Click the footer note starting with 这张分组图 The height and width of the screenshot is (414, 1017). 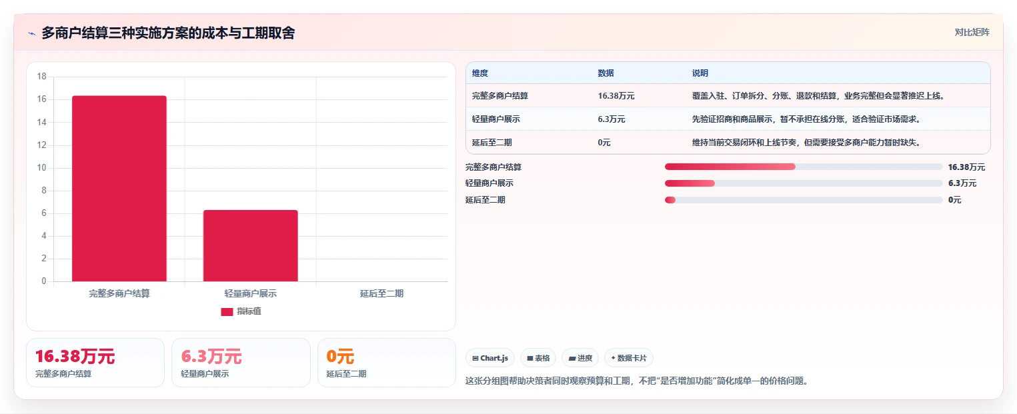pyautogui.click(x=637, y=381)
